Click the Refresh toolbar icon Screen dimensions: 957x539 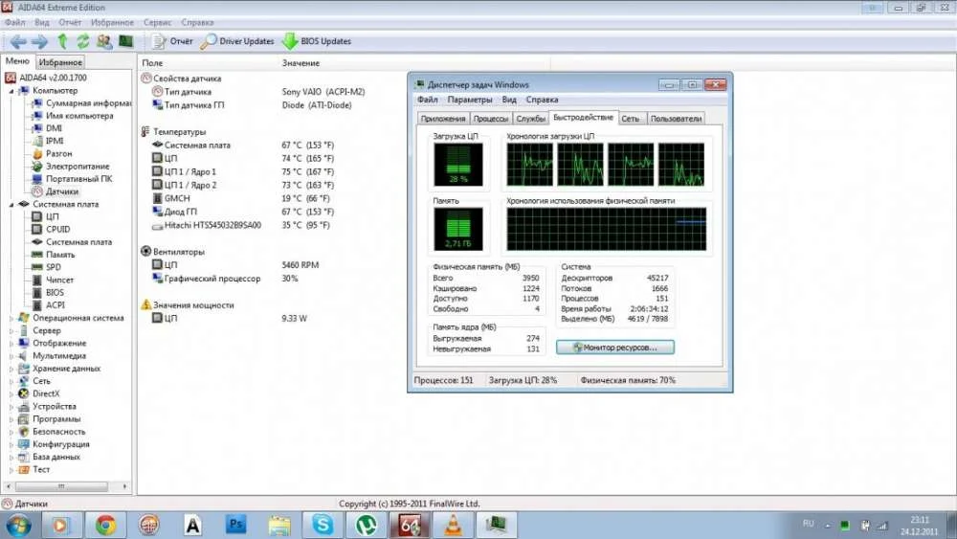[83, 41]
